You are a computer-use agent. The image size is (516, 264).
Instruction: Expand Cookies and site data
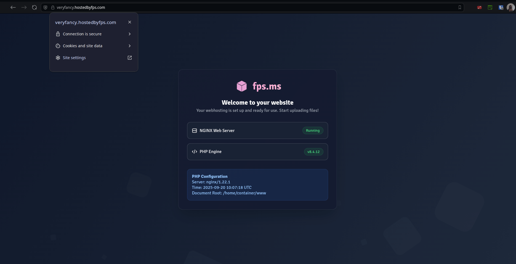point(129,46)
